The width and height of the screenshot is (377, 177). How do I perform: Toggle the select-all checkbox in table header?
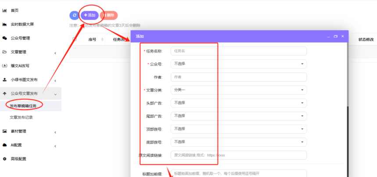click(x=74, y=39)
